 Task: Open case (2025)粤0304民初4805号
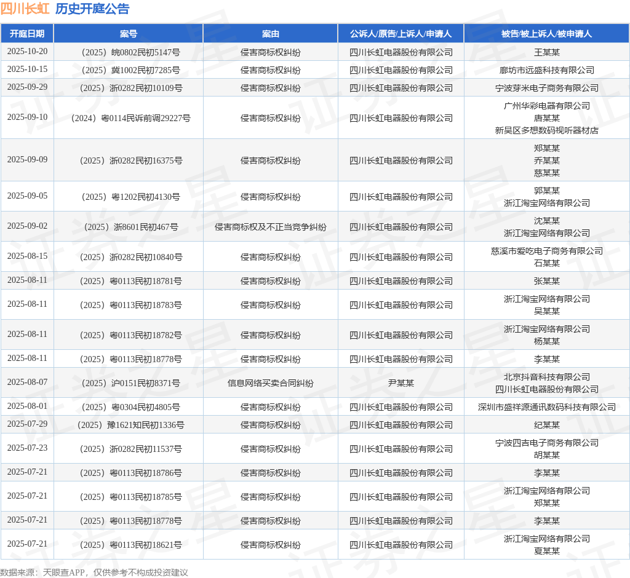(x=130, y=407)
